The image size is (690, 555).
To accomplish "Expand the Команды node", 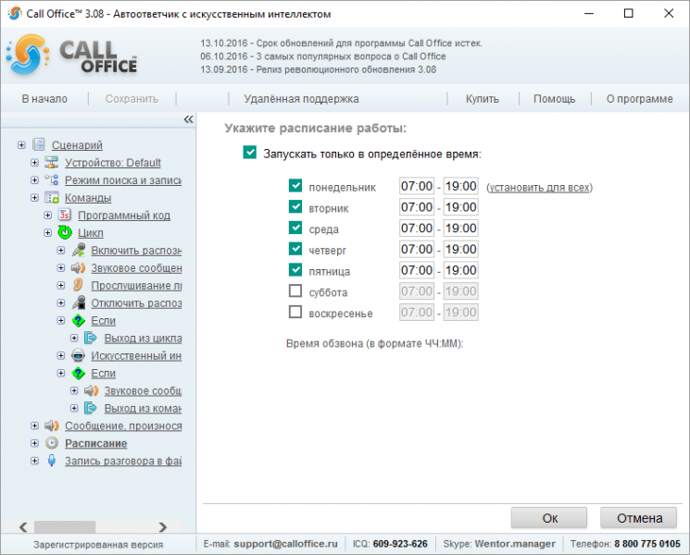I will click(x=34, y=198).
